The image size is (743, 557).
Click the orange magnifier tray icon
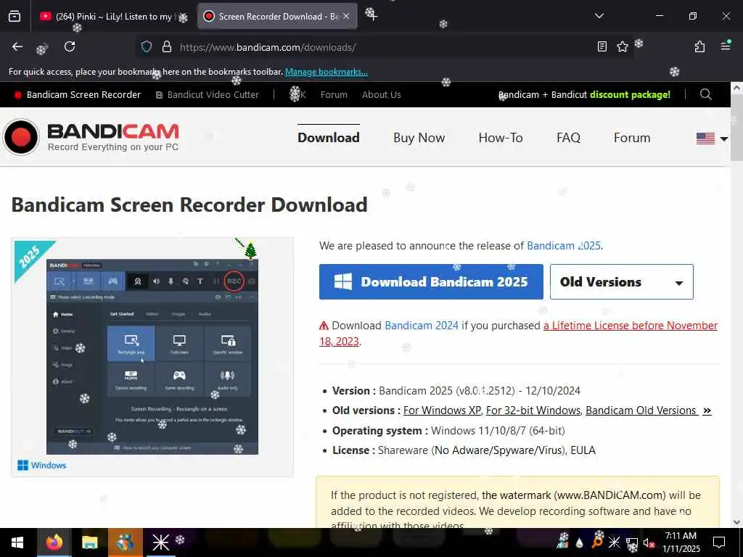[x=596, y=542]
